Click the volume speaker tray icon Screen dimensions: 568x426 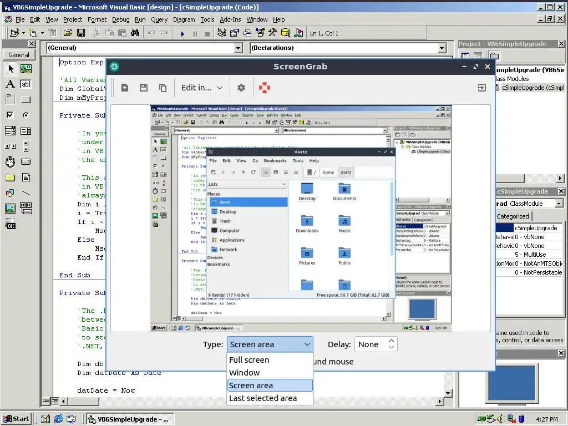tap(501, 419)
